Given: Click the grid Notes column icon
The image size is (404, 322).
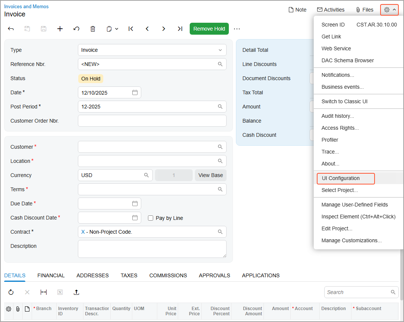Looking at the screenshot, I should tap(27, 309).
